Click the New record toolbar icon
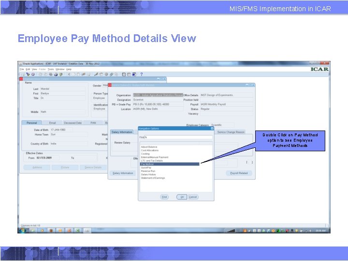Viewport: 348px width, 261px height. pos(23,74)
